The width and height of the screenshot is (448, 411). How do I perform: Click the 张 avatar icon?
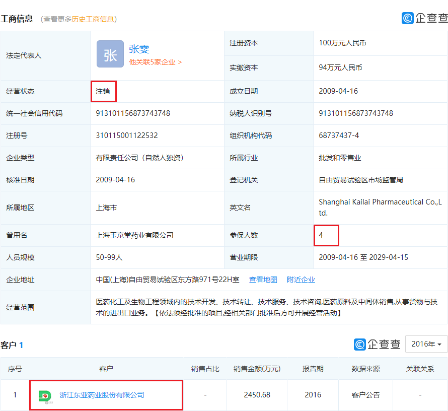click(110, 54)
